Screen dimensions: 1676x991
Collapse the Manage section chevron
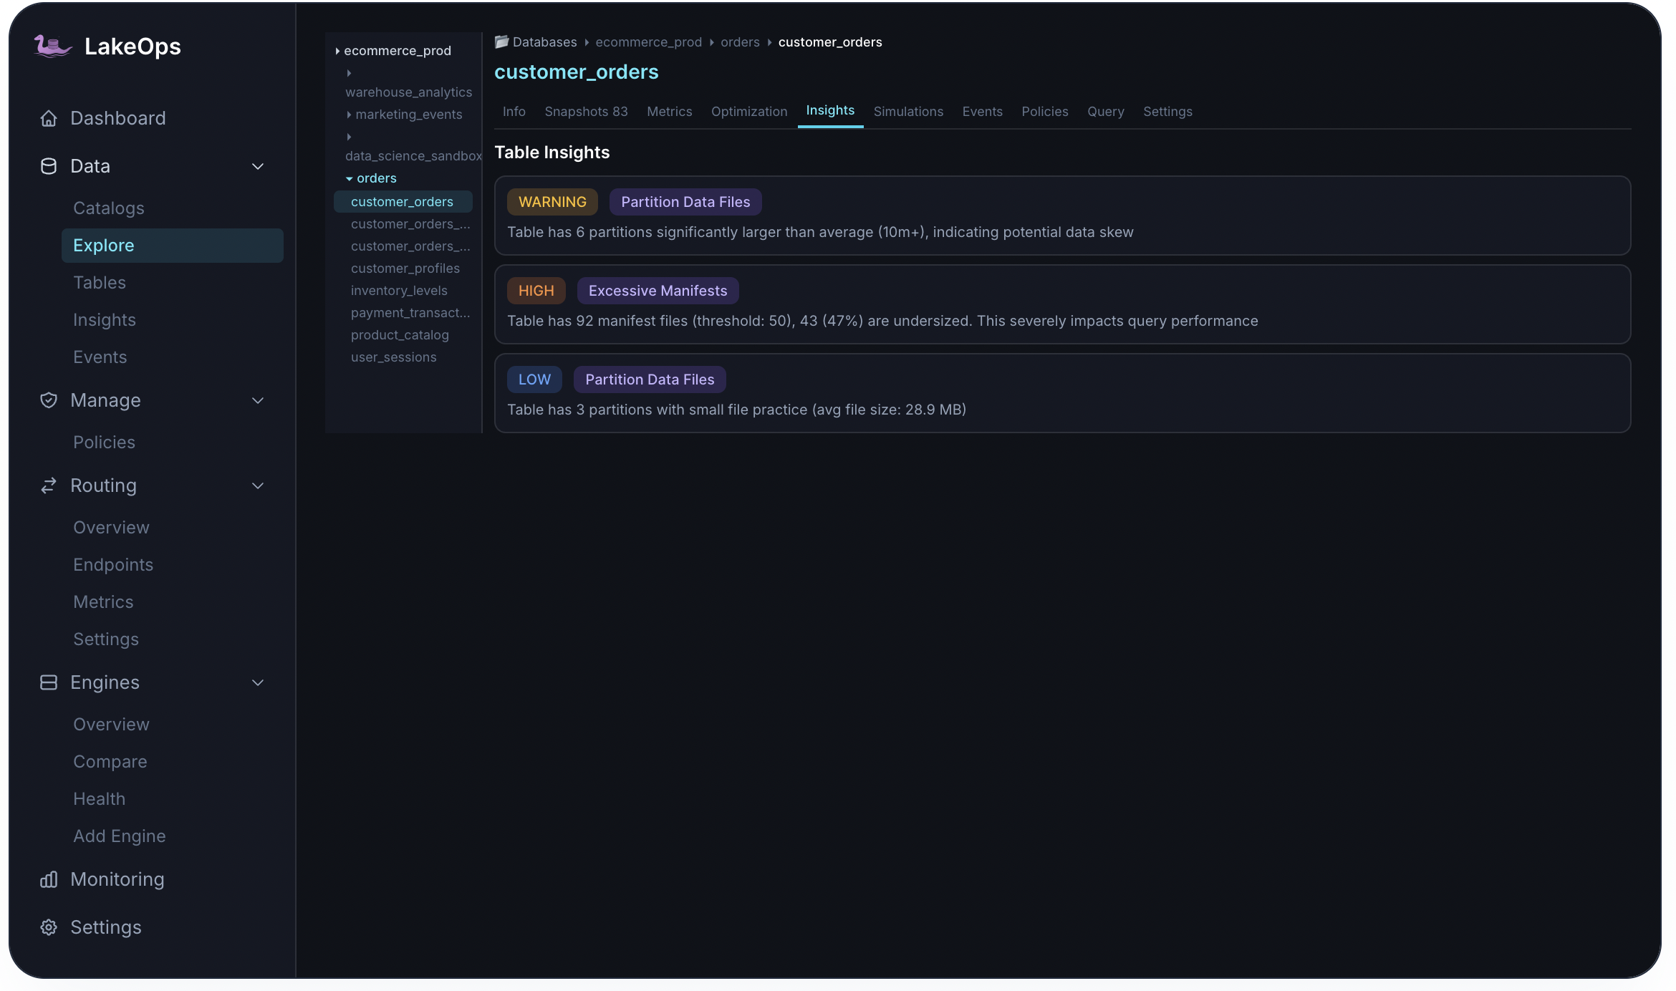[x=258, y=400]
